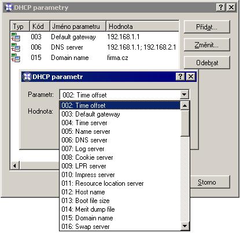Select 003: Default gateway in the list
The width and height of the screenshot is (240, 233).
point(120,114)
